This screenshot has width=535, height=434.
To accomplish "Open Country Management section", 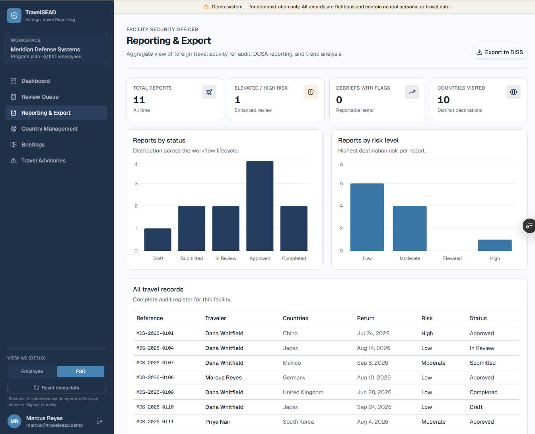I will (x=56, y=129).
